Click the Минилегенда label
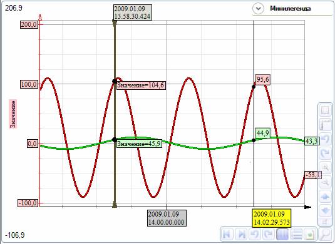The width and height of the screenshot is (335, 244). (290, 9)
